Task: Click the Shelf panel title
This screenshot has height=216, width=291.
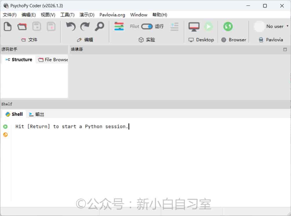Action: pos(7,104)
